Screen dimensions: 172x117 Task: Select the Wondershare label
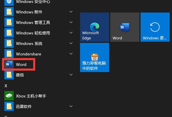point(29,54)
